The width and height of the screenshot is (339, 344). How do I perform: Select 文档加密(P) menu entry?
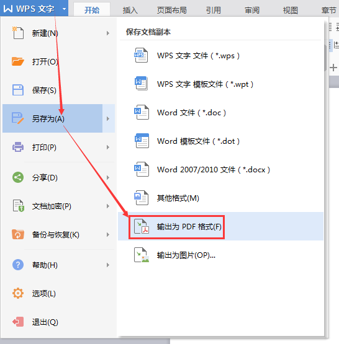[x=58, y=206]
